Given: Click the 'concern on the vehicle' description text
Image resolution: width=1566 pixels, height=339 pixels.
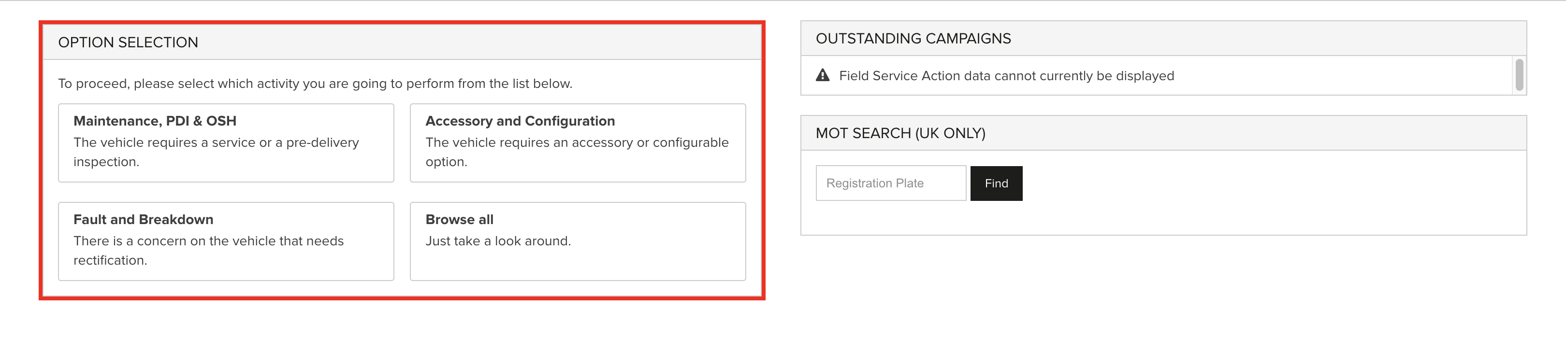Looking at the screenshot, I should click(208, 250).
